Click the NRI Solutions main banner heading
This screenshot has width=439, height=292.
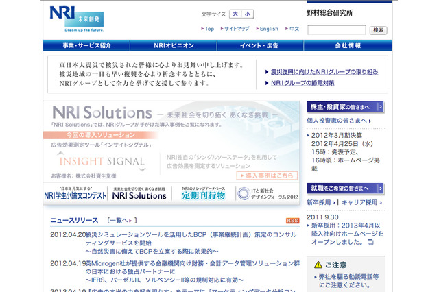(x=102, y=112)
